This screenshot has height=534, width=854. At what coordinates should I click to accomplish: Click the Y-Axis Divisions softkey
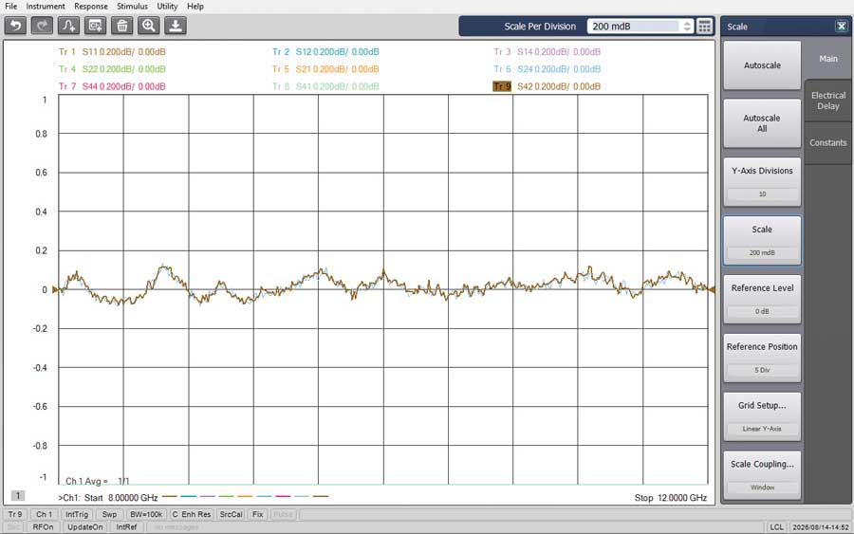762,182
